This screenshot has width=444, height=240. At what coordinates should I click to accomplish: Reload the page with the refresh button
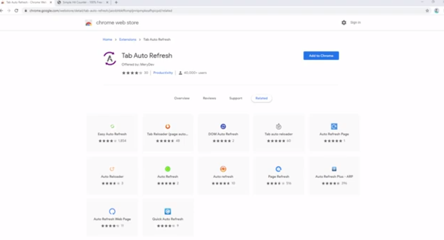tap(16, 11)
